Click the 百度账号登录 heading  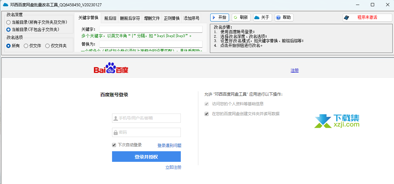tap(114, 95)
